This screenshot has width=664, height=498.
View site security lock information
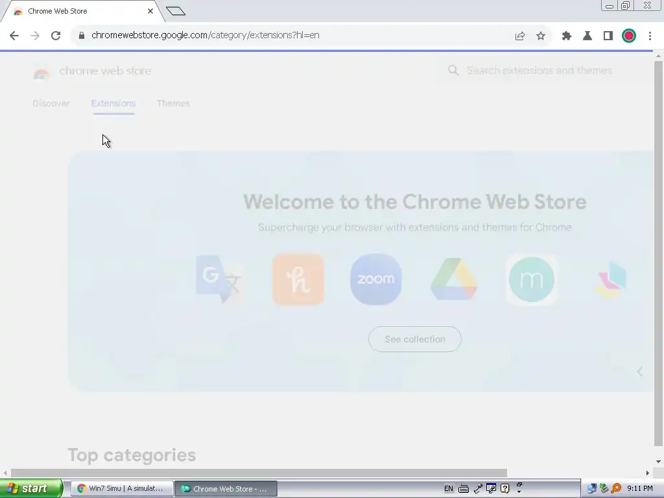tap(82, 36)
